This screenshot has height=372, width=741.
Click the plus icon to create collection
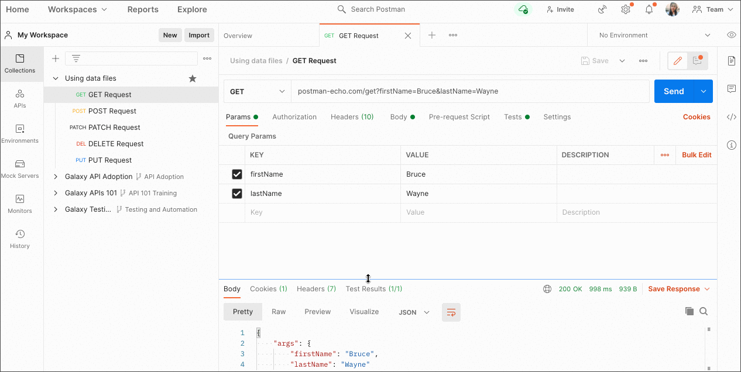(56, 58)
